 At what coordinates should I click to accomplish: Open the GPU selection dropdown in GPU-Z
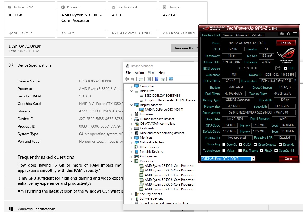click(x=253, y=158)
